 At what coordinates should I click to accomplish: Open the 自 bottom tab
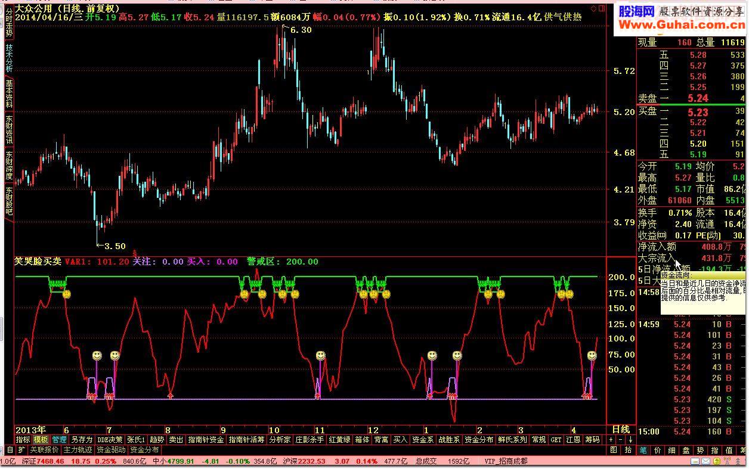pos(10,450)
